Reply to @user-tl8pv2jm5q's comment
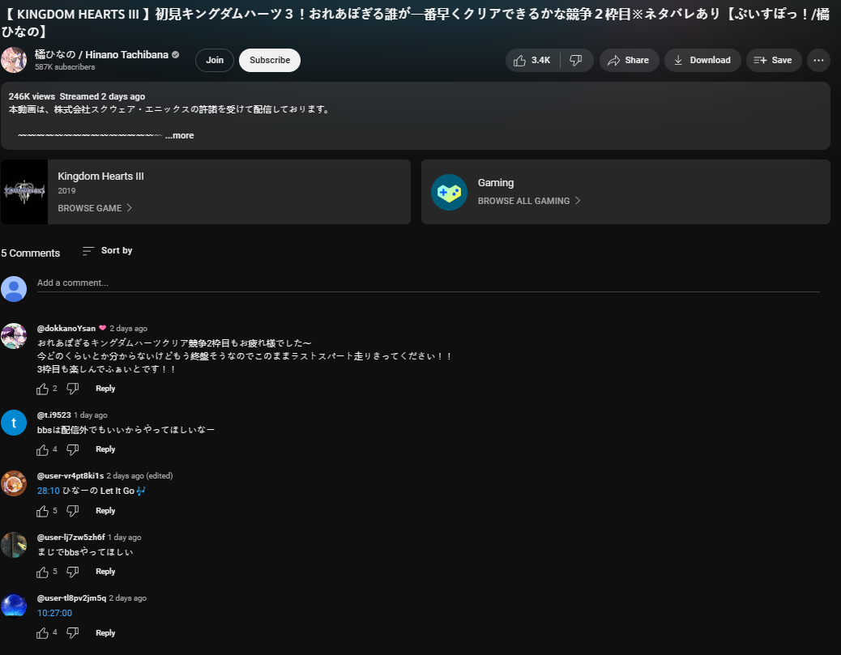The image size is (841, 655). (x=105, y=633)
